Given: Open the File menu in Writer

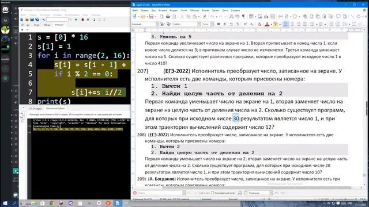Looking at the screenshot, I should 135,10.
